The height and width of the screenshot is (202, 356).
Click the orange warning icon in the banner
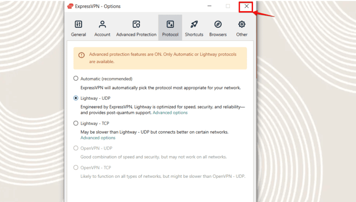tap(82, 55)
